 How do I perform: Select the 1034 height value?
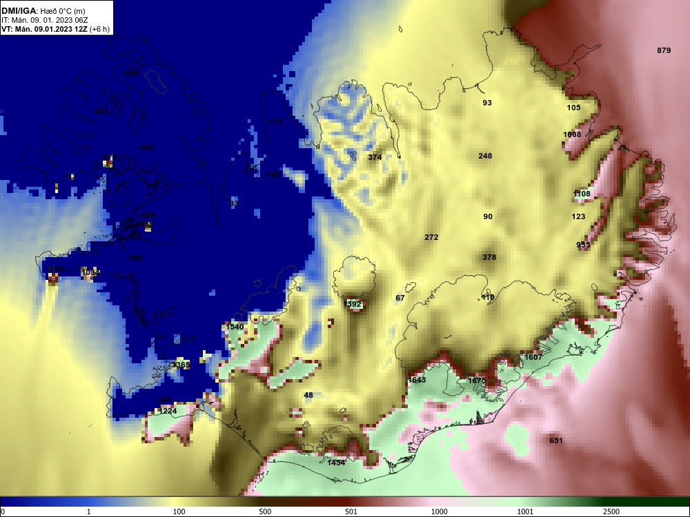(90, 272)
